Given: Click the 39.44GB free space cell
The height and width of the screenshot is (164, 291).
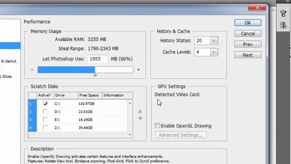Looking at the screenshot, I should click(x=85, y=128).
